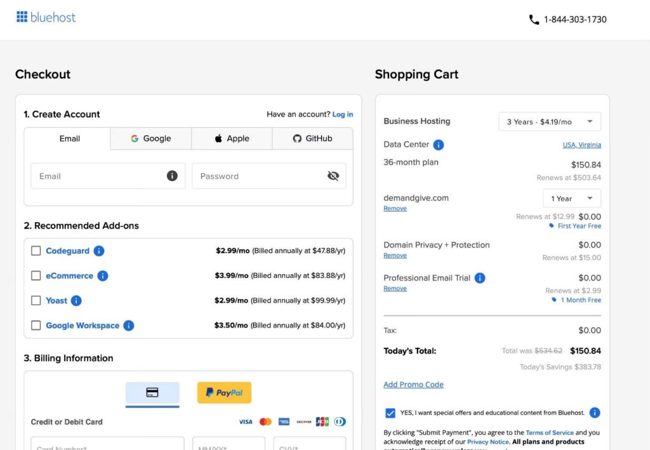Screen dimensions: 650x450
Task: Click Add Promo Code link
Action: coord(413,385)
